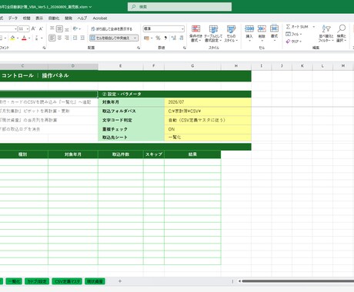Click the yellow fill color swatch

(x=12, y=38)
